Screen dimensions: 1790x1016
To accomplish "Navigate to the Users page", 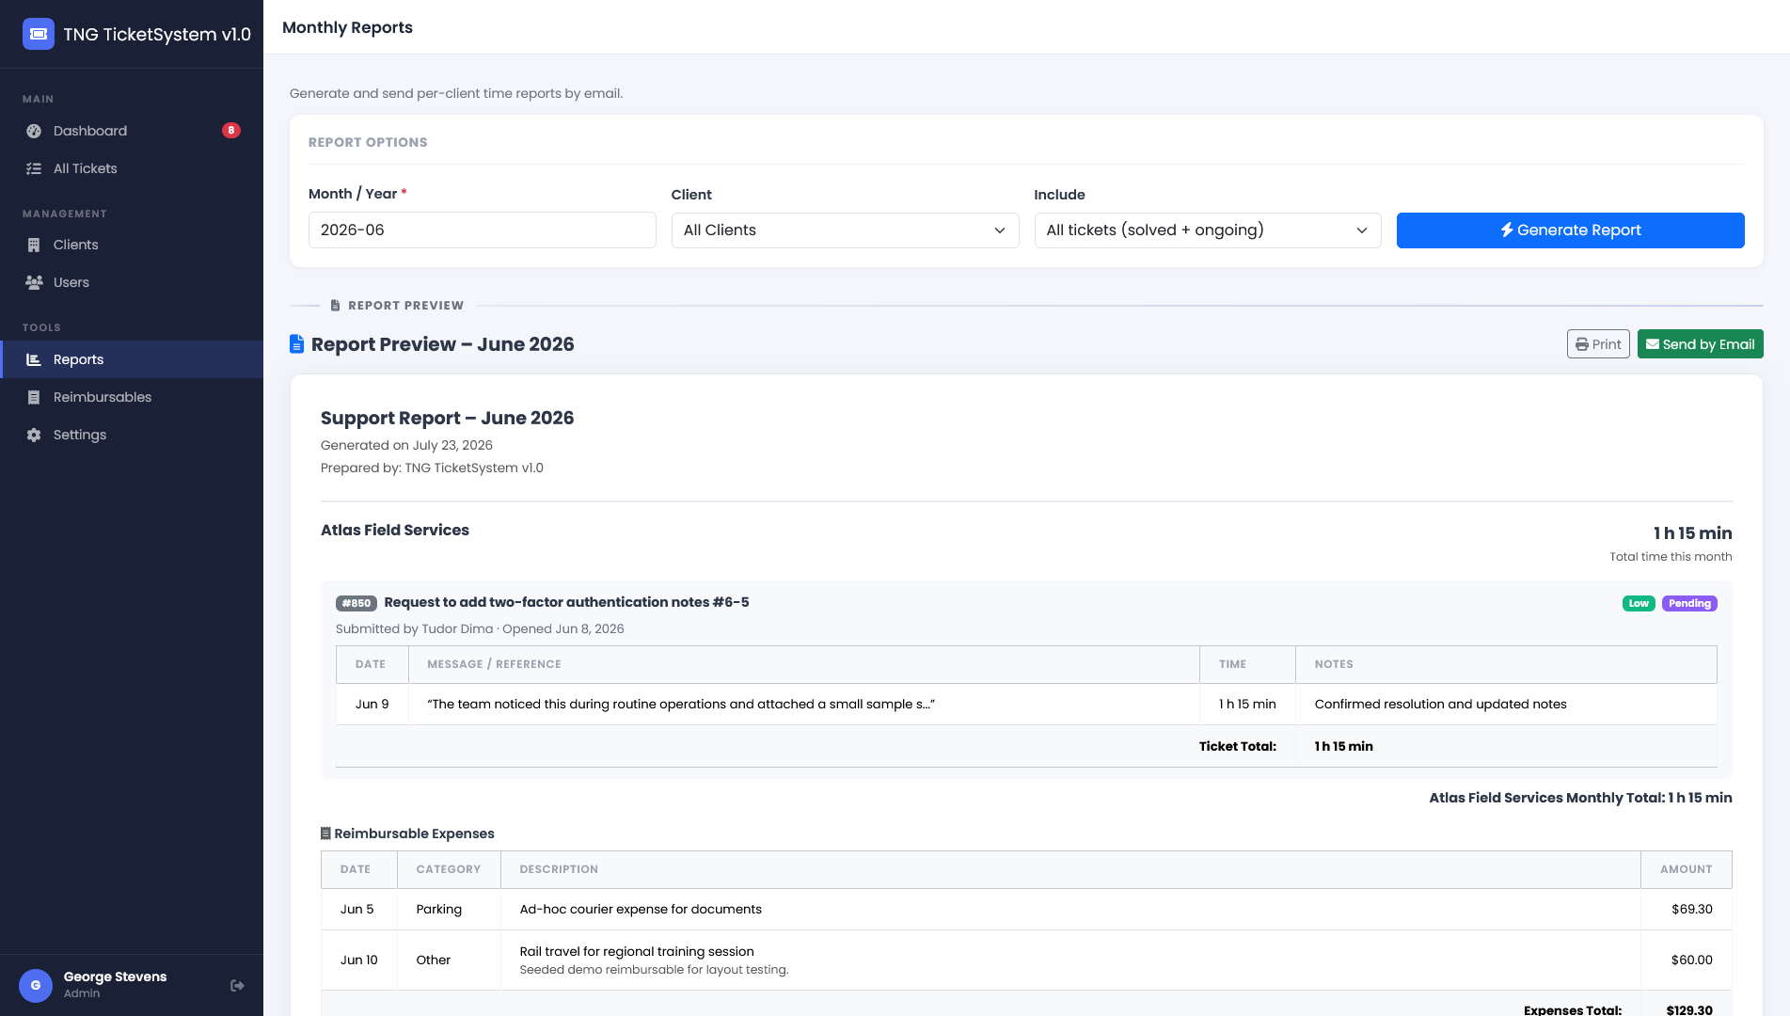I will point(132,282).
